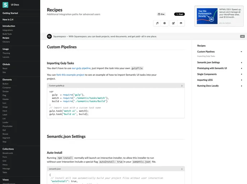Open Reset under Globals
This screenshot has height=184, width=247.
[x=5, y=68]
